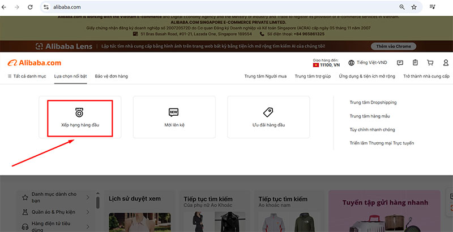Change delivery location 11100, VN
Viewport: 453px width, 232px height.
[326, 63]
